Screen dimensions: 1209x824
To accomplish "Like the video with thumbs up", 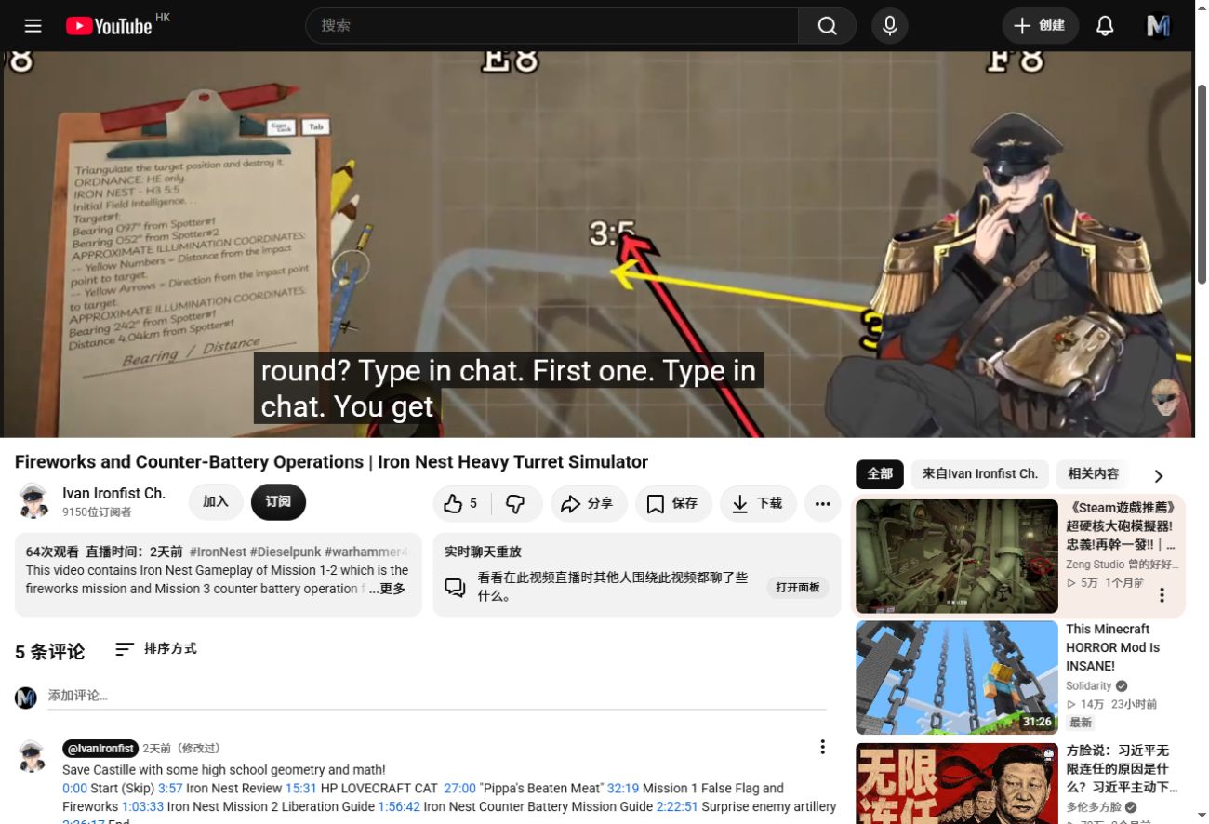I will click(461, 503).
